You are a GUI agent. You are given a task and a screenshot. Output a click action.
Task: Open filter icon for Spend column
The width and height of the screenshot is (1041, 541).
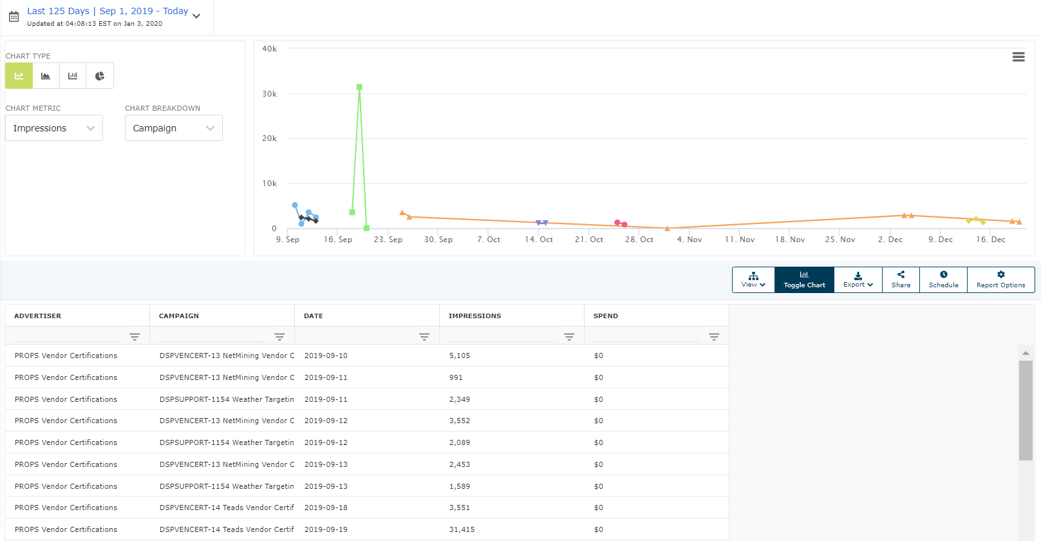pos(714,336)
